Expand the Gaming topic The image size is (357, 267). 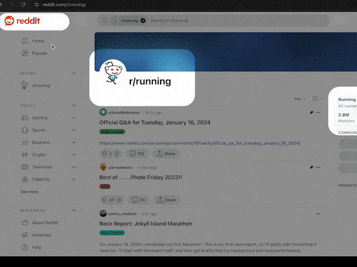73,118
